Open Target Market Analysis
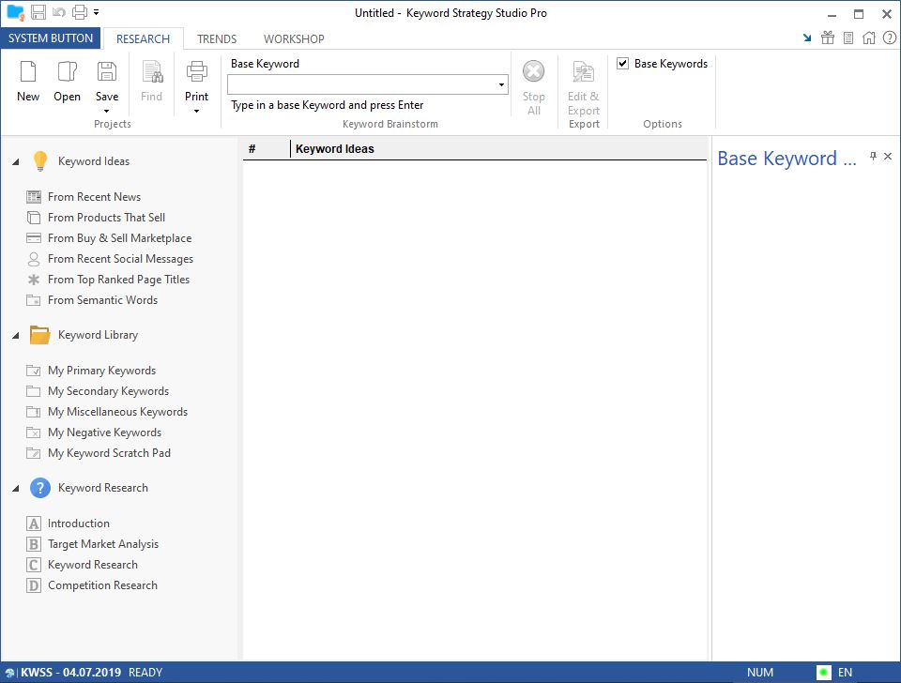The image size is (901, 683). [103, 544]
